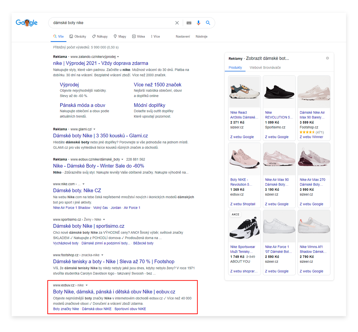Open Footshop 'Dámské tenisky a boty' result
The height and width of the screenshot is (332, 358).
point(114,262)
